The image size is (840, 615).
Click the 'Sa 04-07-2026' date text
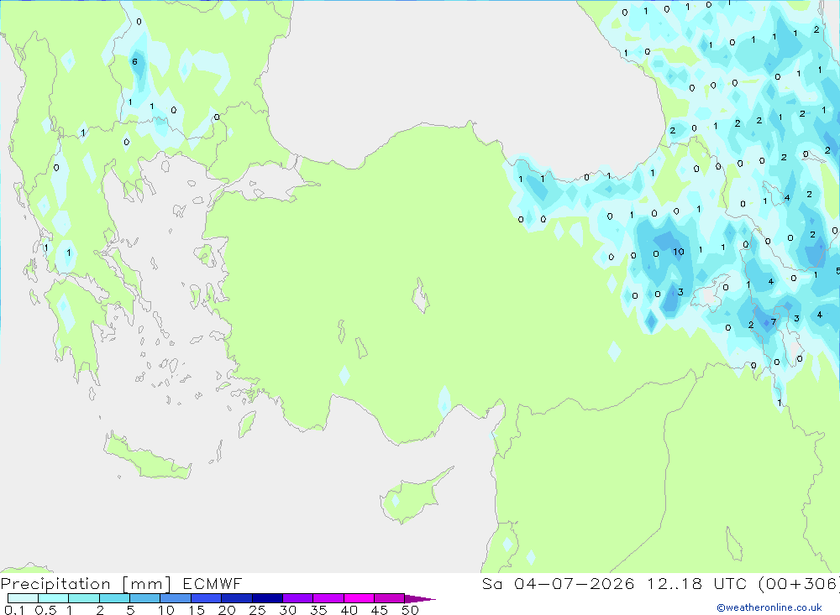tap(558, 583)
